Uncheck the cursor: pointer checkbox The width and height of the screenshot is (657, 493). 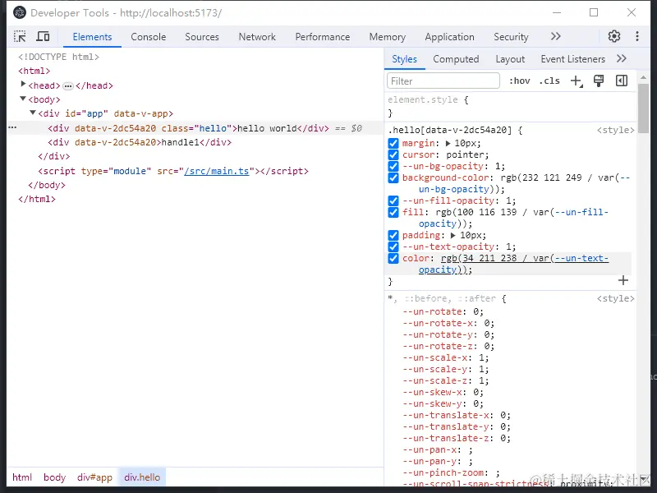click(393, 154)
